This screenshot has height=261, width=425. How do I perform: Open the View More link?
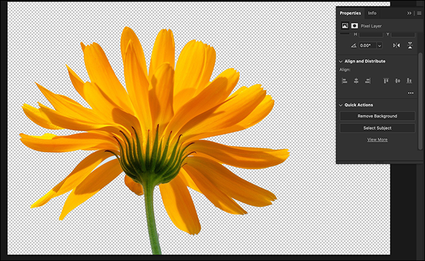coord(377,140)
